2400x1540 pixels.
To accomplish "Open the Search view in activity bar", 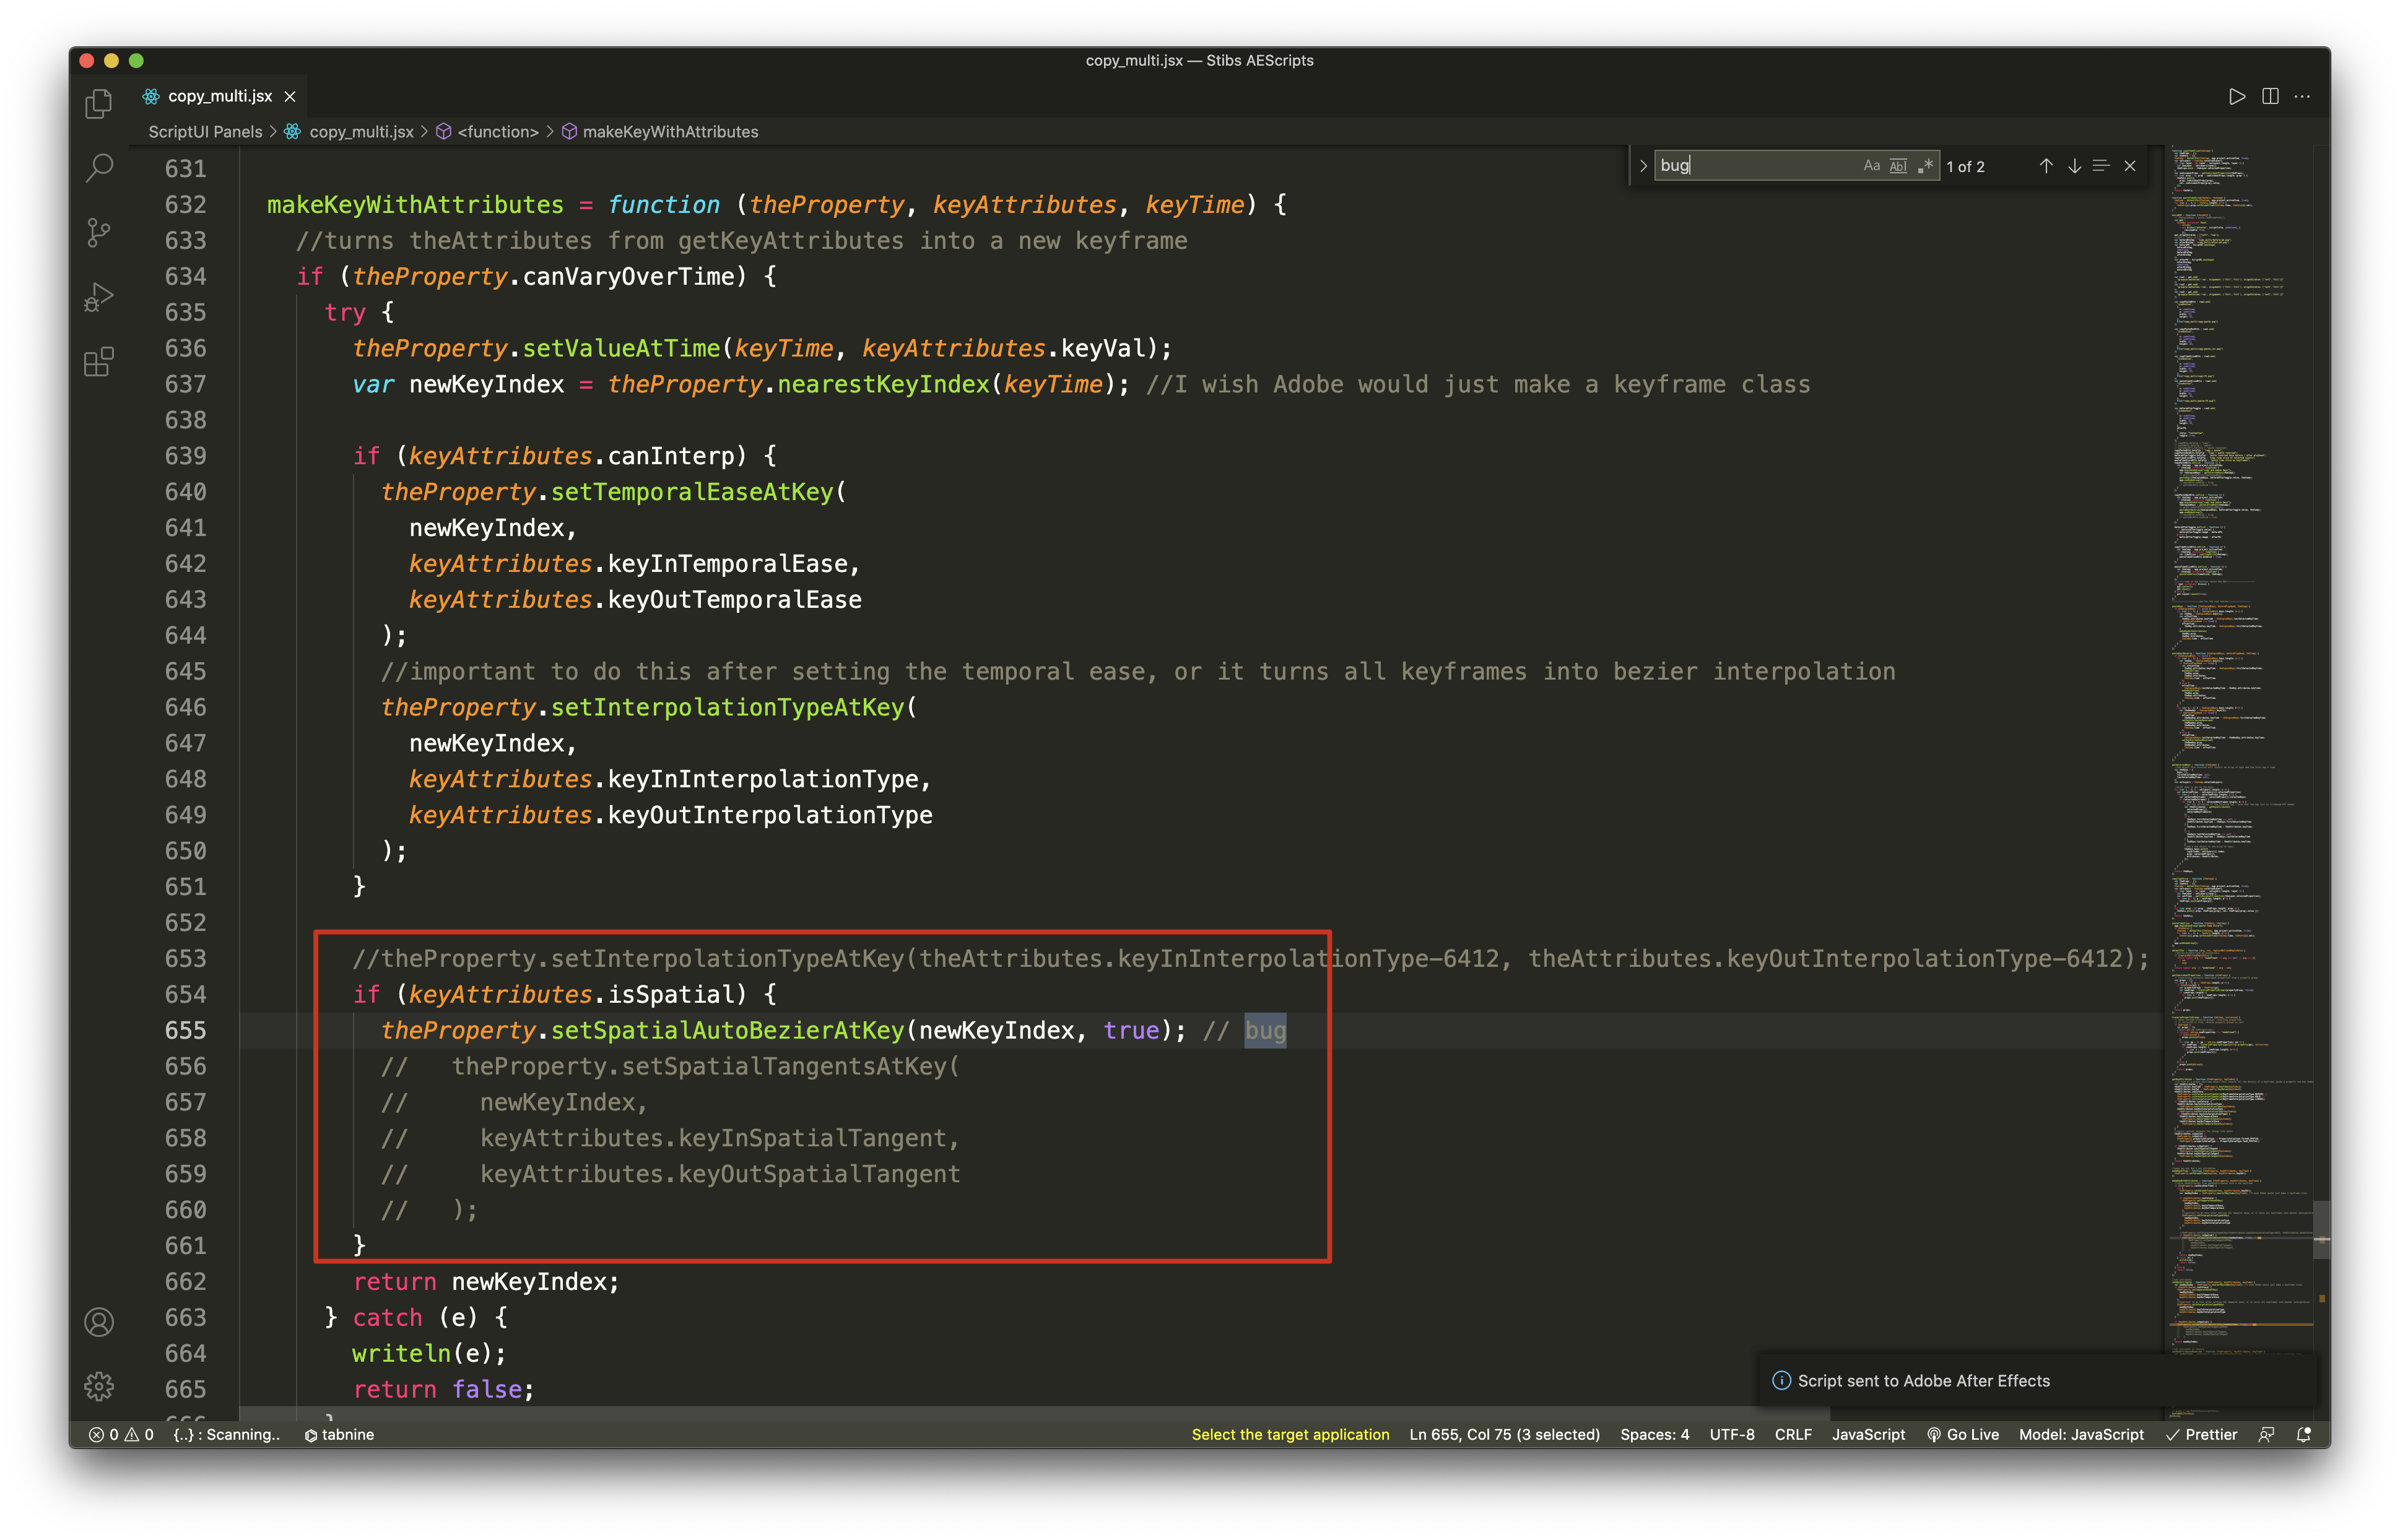I will (98, 167).
